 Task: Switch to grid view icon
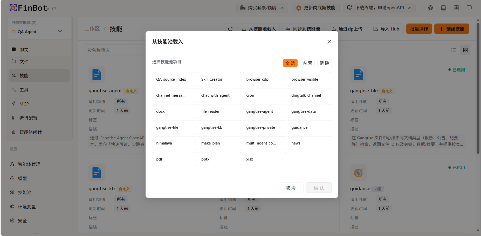pyautogui.click(x=465, y=50)
